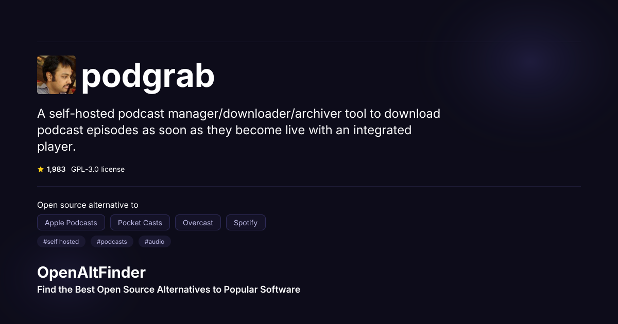Click the self-hosted podcast manager description

coord(239,130)
